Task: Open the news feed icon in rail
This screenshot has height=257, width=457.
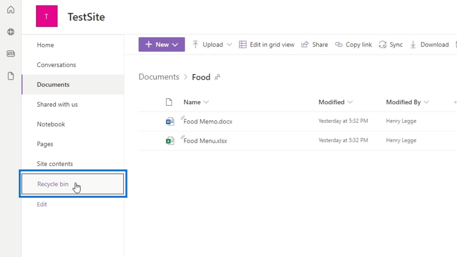Action: click(11, 54)
